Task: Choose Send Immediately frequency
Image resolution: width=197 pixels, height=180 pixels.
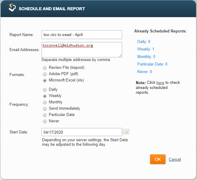Action: [x=45, y=109]
